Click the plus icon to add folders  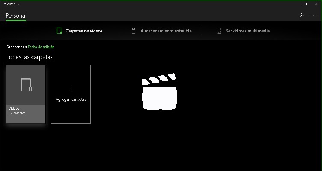[x=71, y=89]
